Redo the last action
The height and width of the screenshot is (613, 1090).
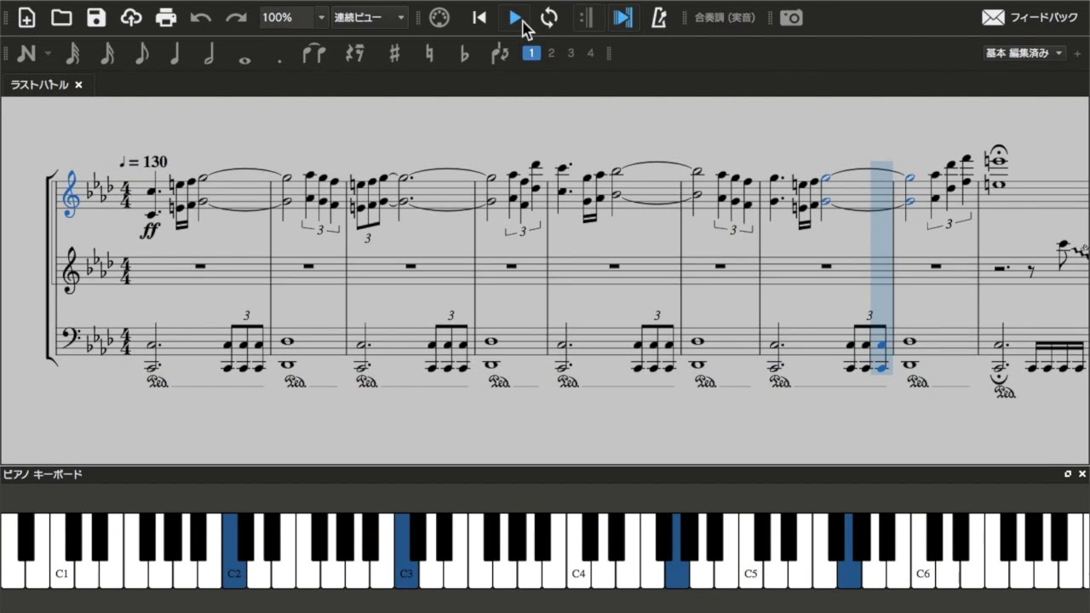coord(236,17)
